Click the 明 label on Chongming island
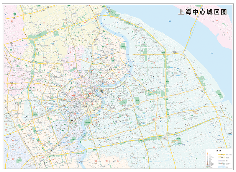Viewport: 236px width, 172px height. click(217, 20)
